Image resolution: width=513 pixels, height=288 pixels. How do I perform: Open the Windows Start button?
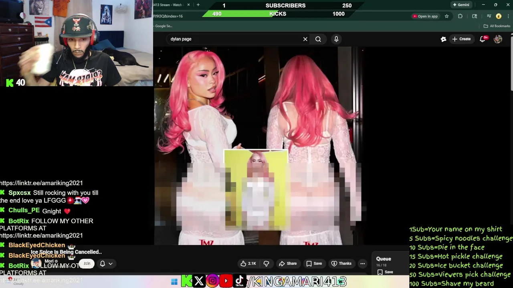click(174, 282)
